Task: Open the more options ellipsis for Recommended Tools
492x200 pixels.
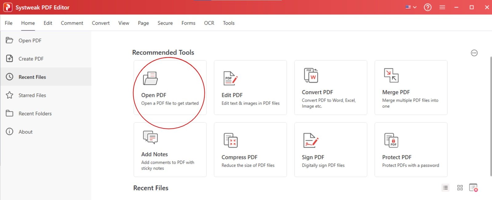Action: point(474,53)
